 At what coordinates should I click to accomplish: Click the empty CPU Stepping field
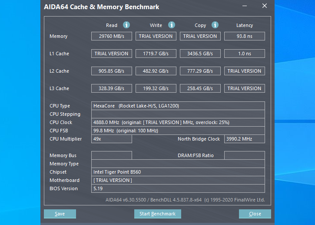coord(178,114)
